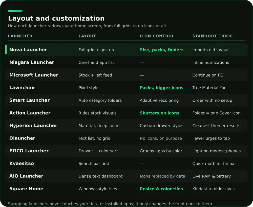
Task: Click 'Rides stock visuals' cell
Action: coord(97,113)
